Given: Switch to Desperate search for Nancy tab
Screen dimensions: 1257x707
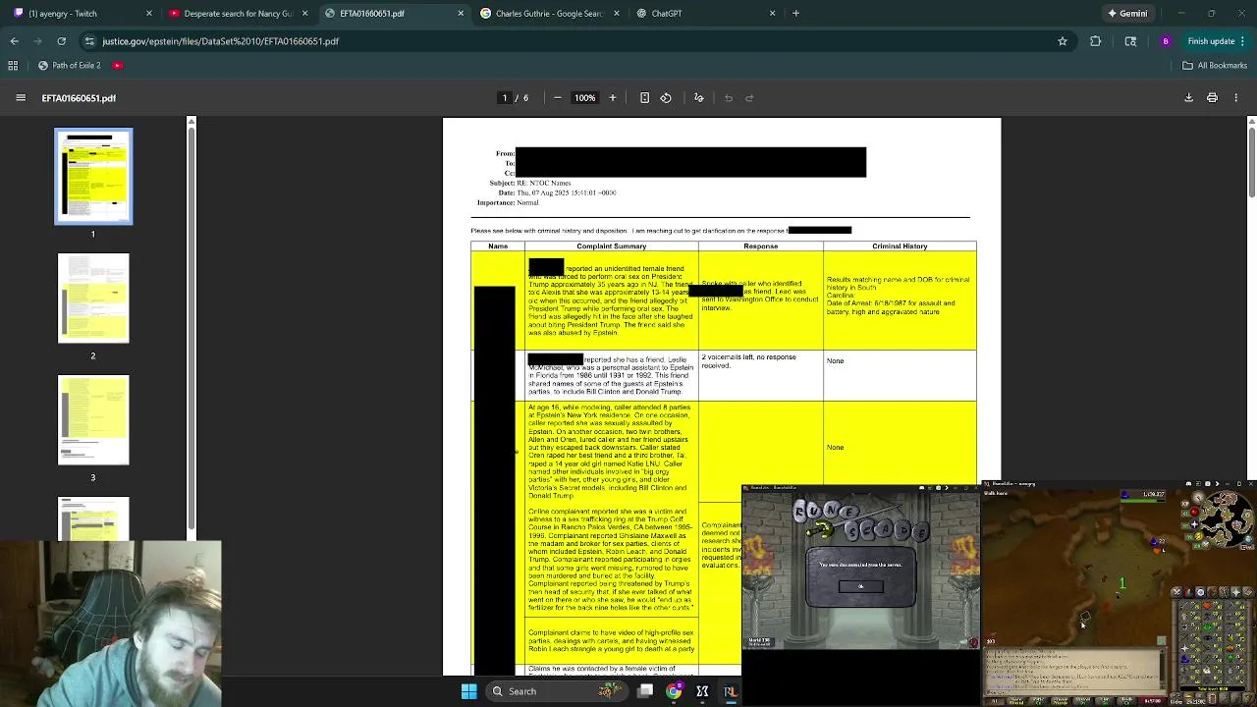Looking at the screenshot, I should (x=238, y=14).
